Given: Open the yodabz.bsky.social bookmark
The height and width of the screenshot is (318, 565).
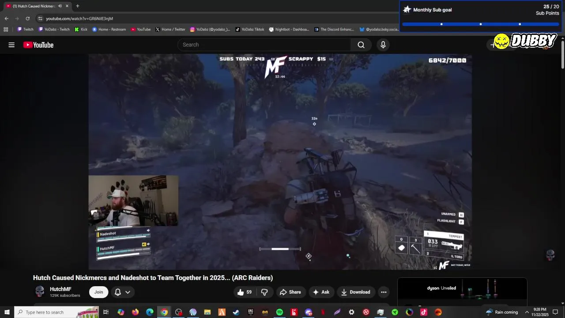Looking at the screenshot, I should (x=379, y=30).
